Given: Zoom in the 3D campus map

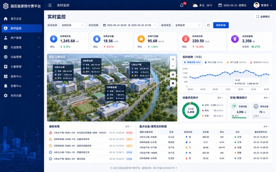Looking at the screenshot, I should pyautogui.click(x=173, y=59).
